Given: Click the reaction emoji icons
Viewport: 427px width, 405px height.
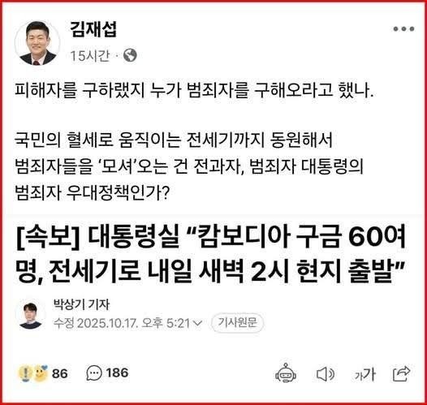Looking at the screenshot, I should pos(33,373).
